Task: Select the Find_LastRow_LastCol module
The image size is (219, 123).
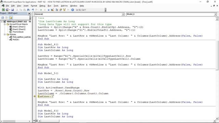Action: [x=22, y=37]
